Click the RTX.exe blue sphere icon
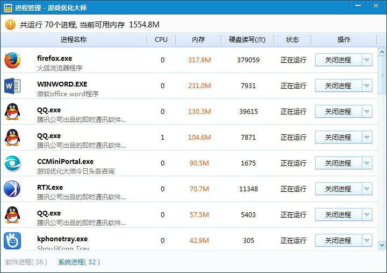The height and width of the screenshot is (273, 387). point(12,189)
